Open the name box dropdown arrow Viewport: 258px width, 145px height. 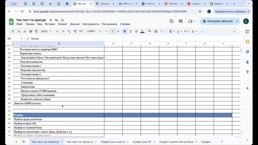tap(21, 39)
